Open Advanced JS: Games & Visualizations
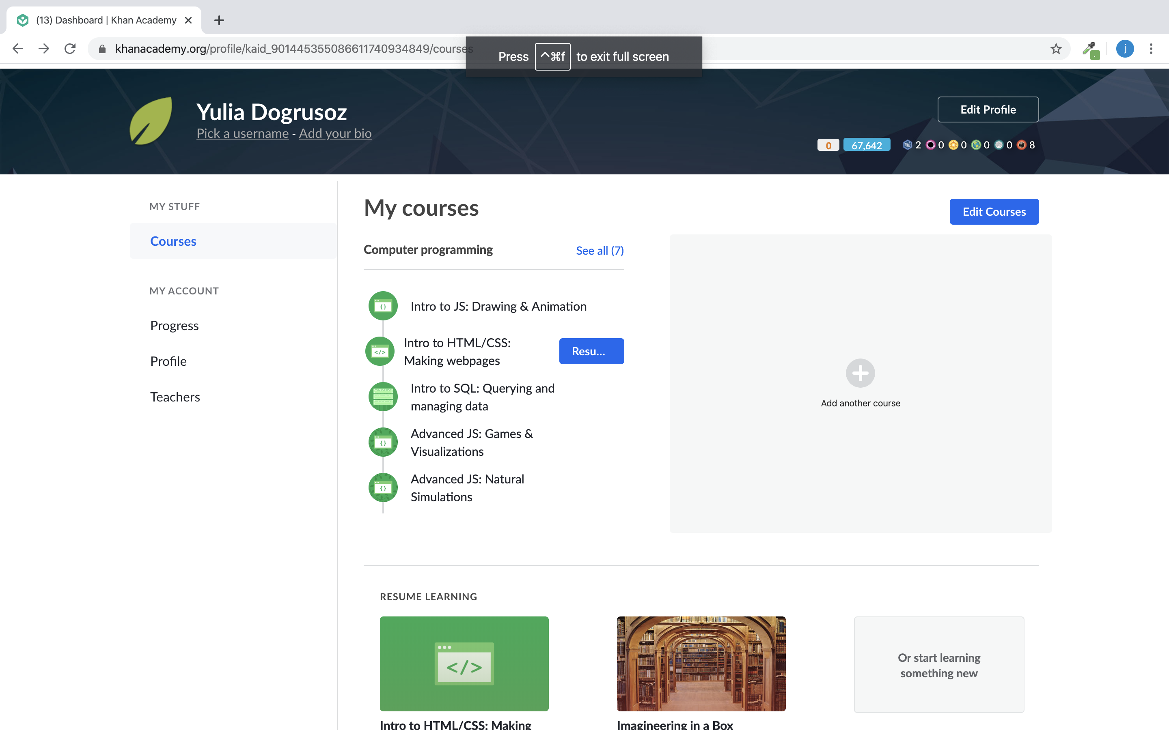Screen dimensions: 1169x730 pos(472,442)
